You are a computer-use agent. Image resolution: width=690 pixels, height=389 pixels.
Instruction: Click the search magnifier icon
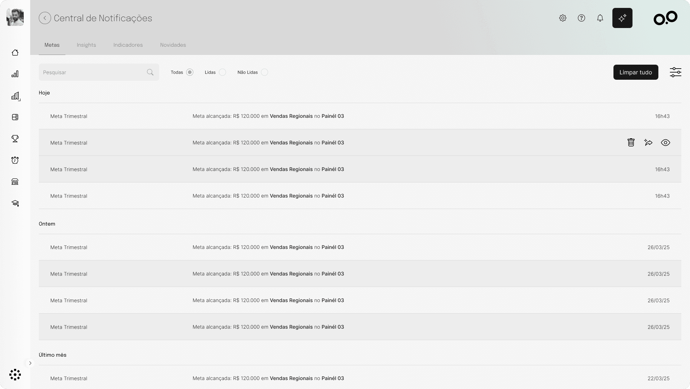[x=150, y=72]
